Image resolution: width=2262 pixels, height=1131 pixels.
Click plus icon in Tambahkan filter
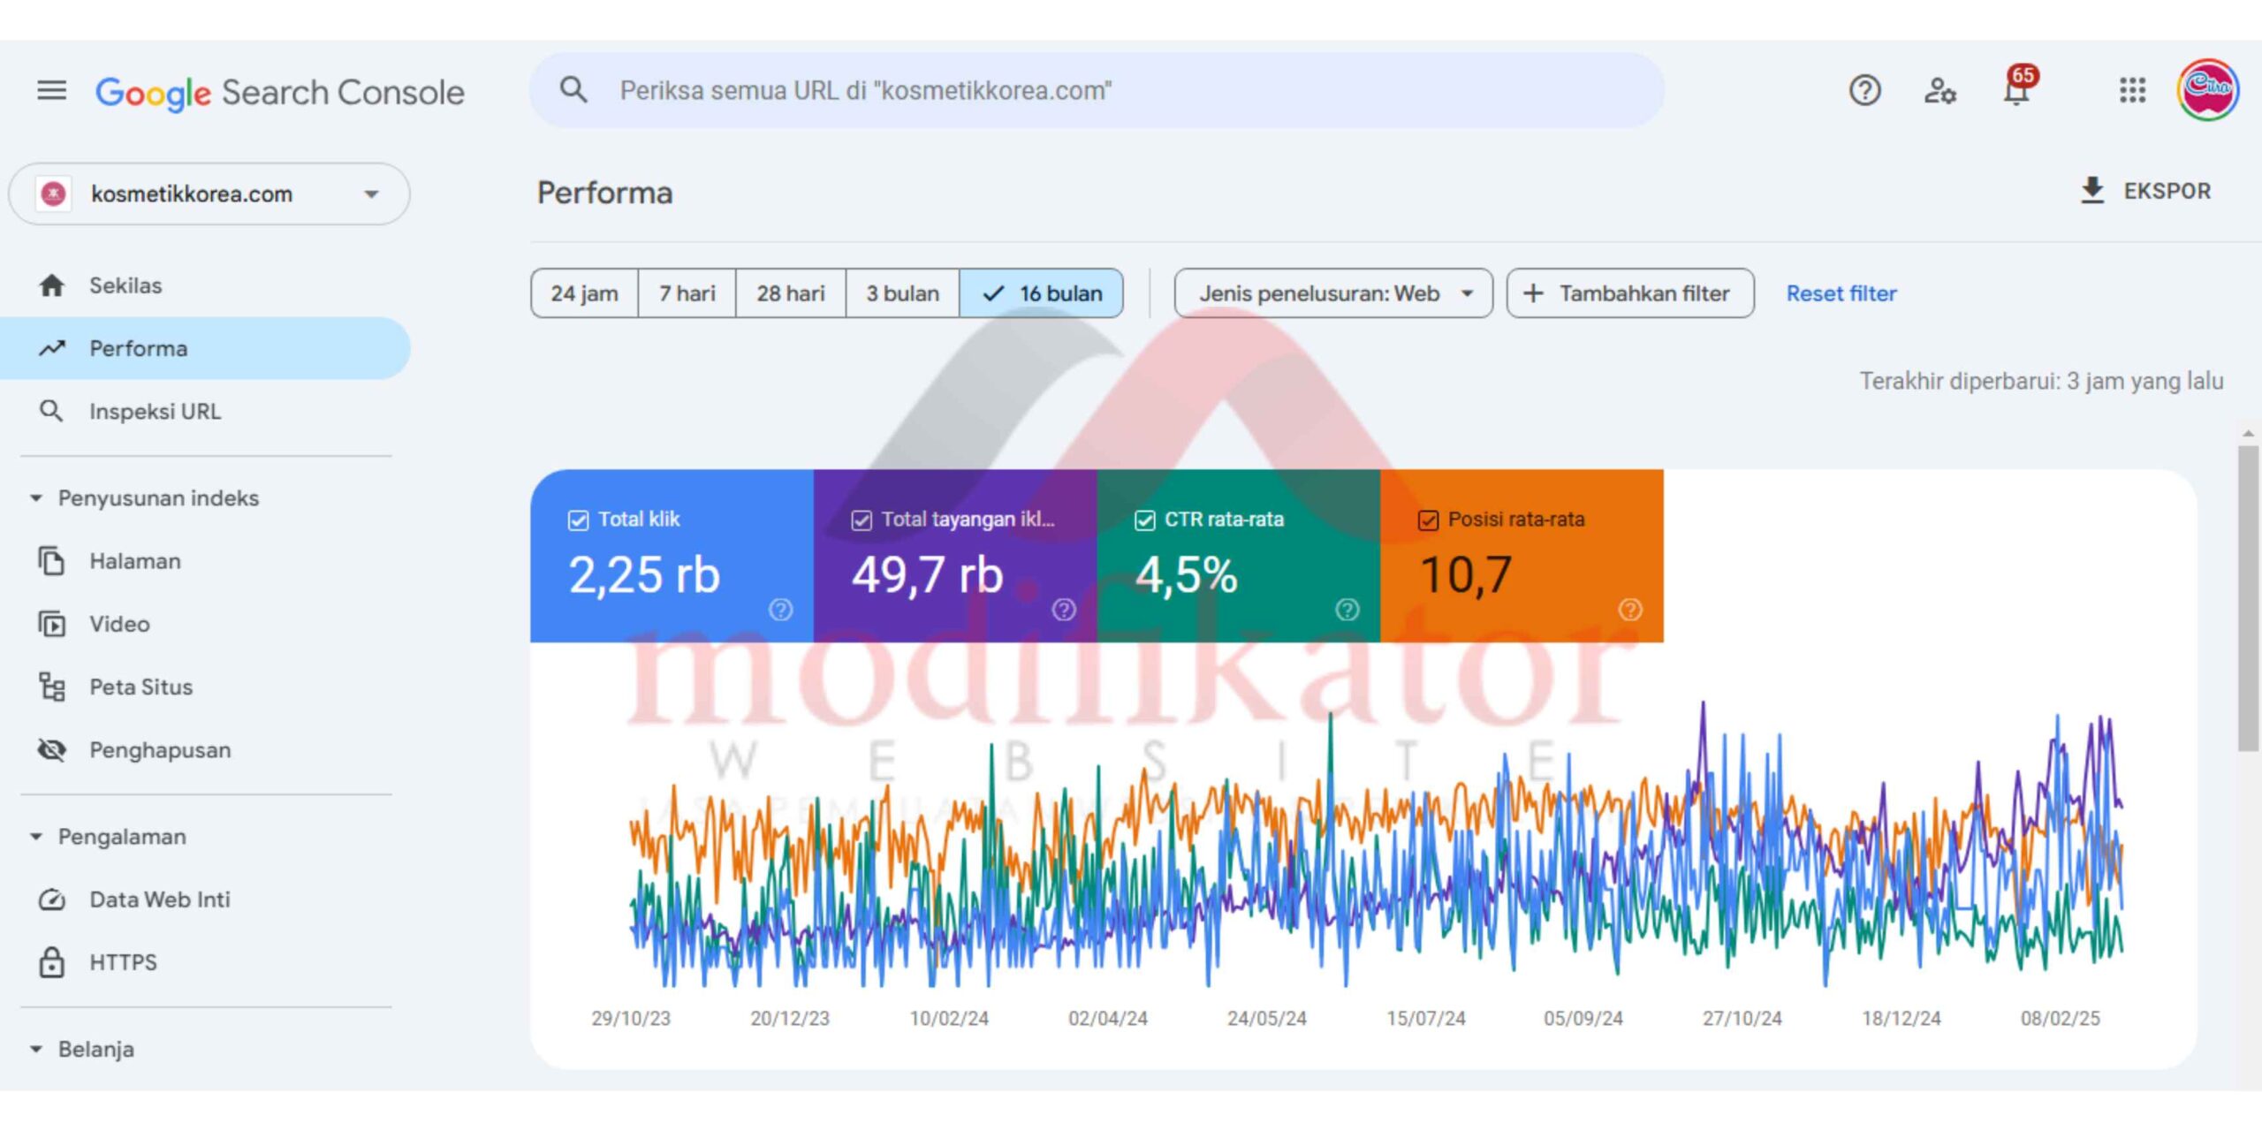(1534, 293)
